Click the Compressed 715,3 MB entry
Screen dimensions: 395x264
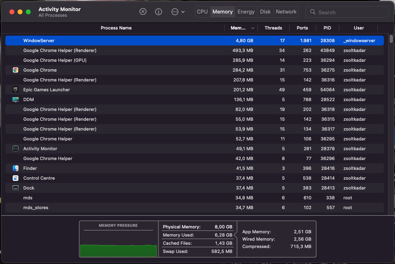(x=277, y=246)
